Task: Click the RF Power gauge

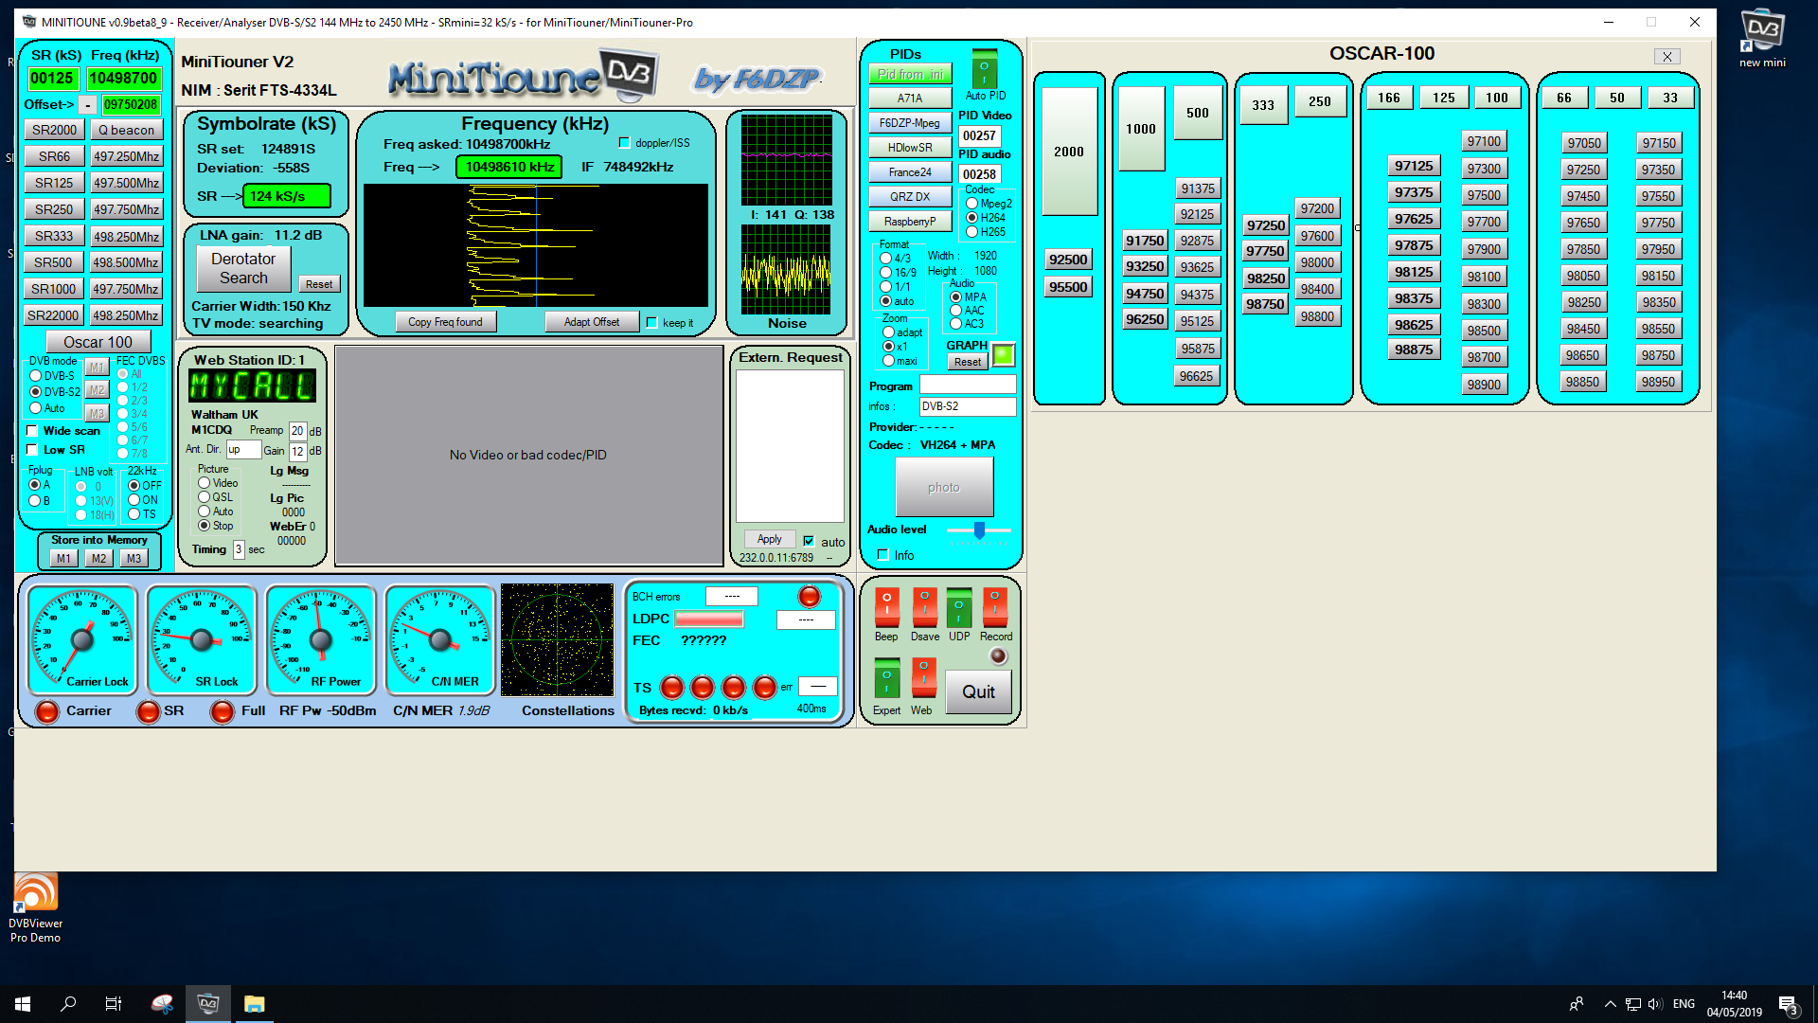Action: pyautogui.click(x=321, y=639)
